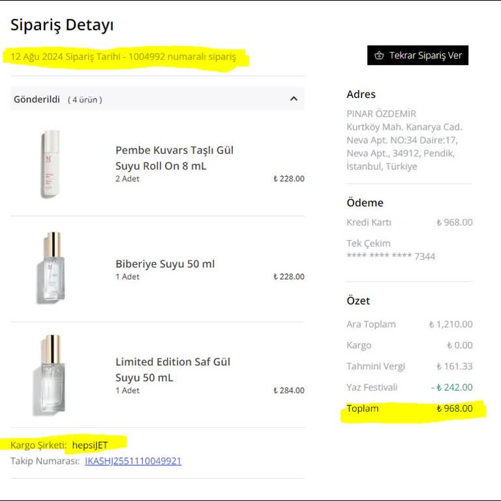Click the Limited Edition Saf Gül image
Image resolution: width=501 pixels, height=501 pixels.
coord(49,374)
